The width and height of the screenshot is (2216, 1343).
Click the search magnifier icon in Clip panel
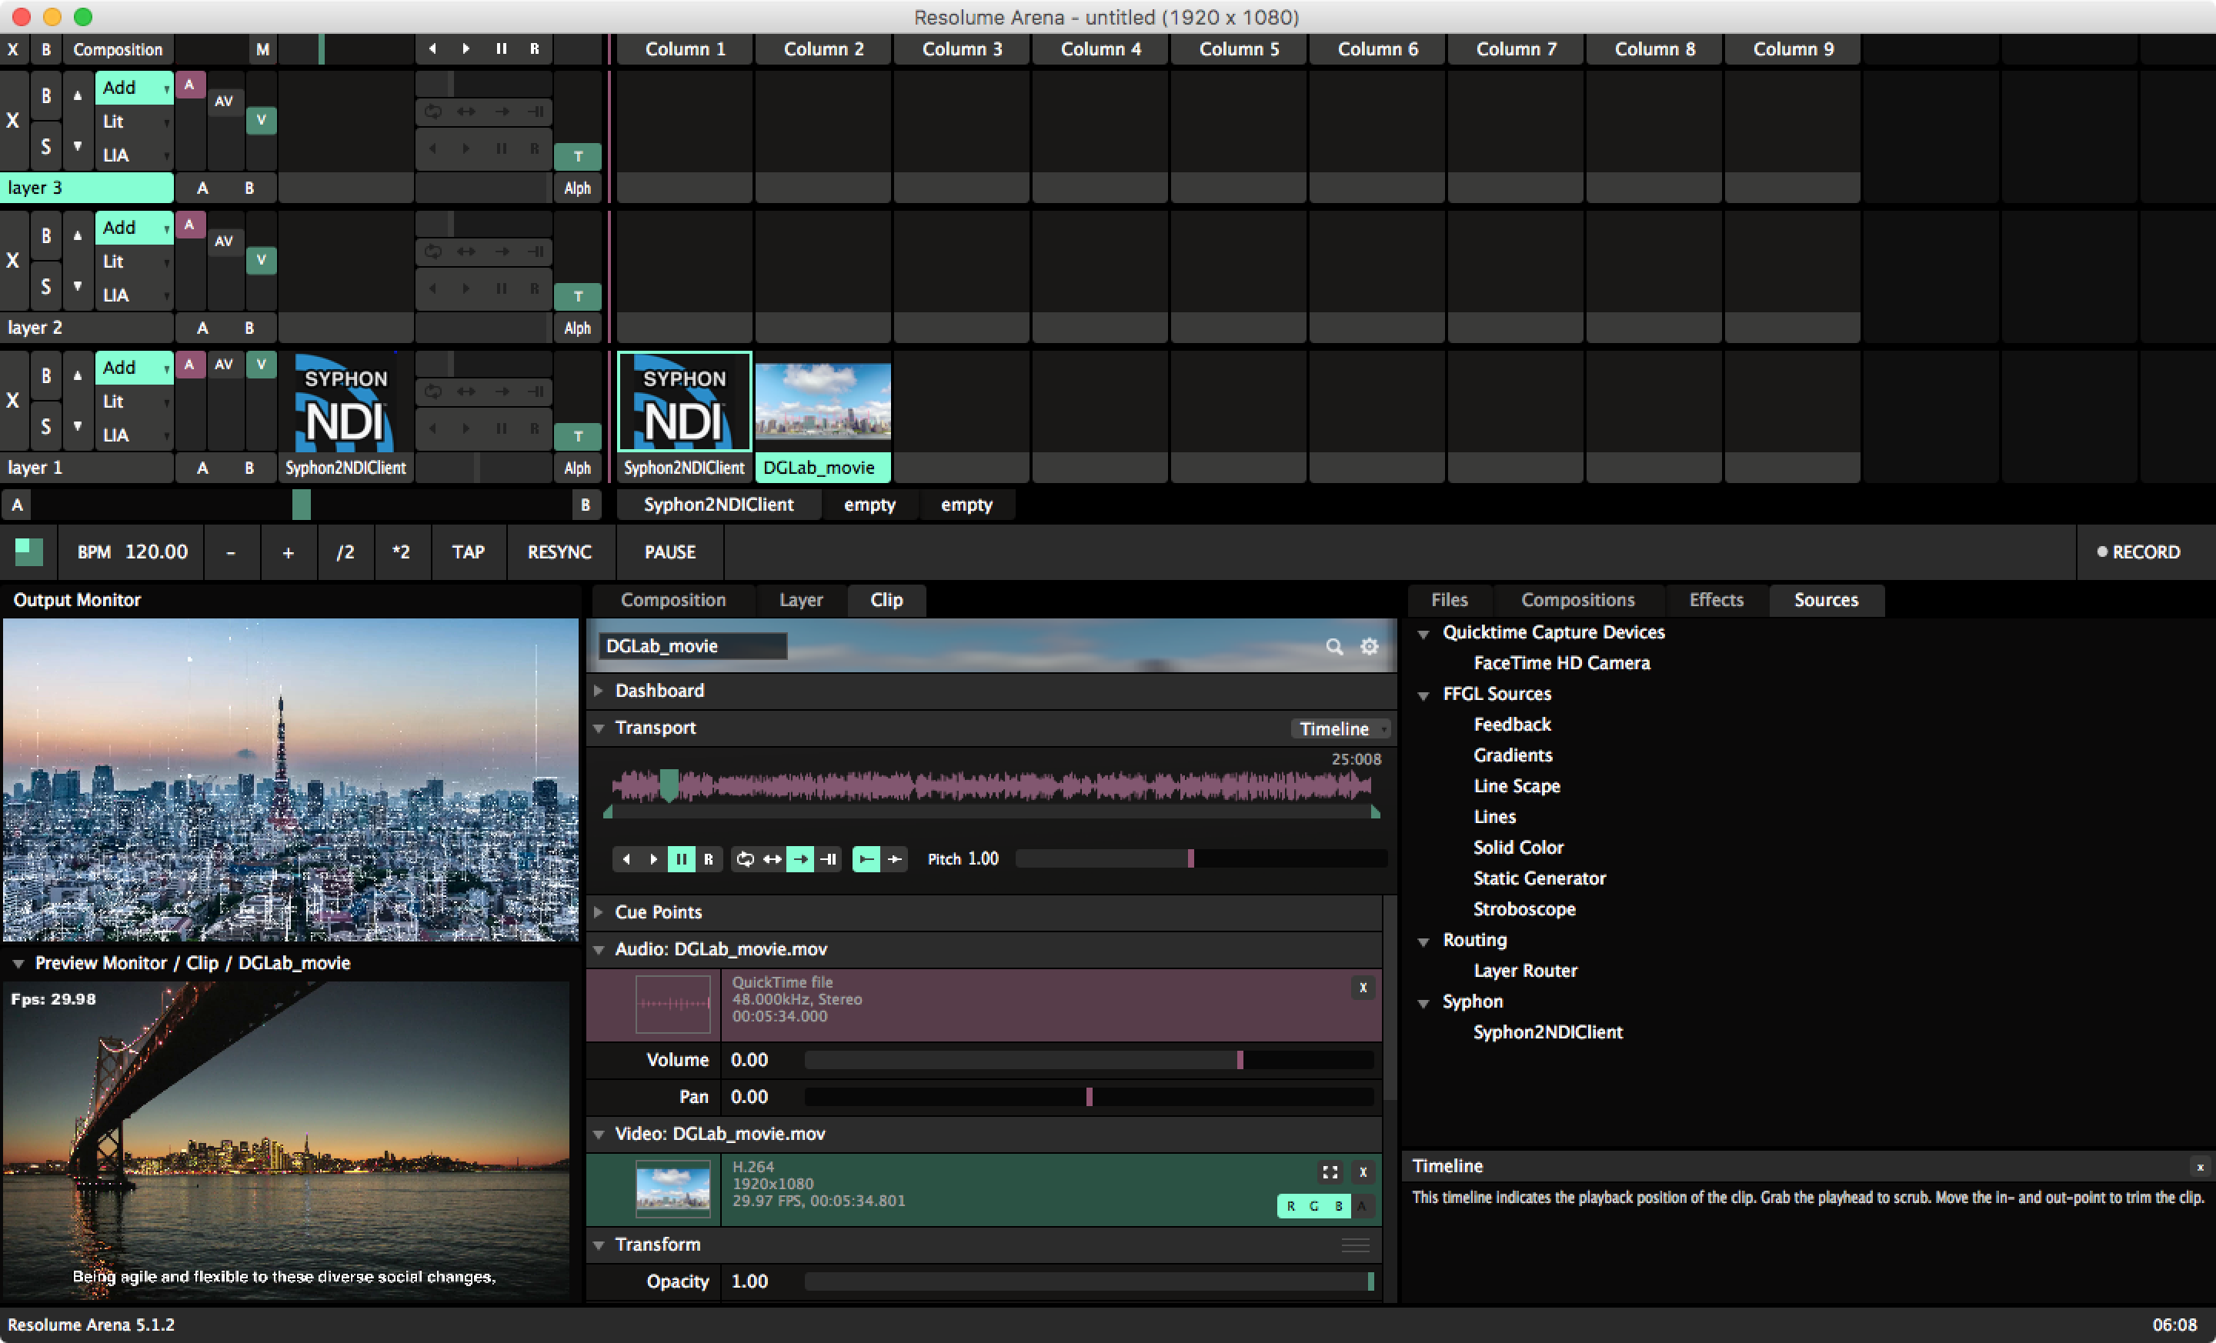(x=1333, y=646)
